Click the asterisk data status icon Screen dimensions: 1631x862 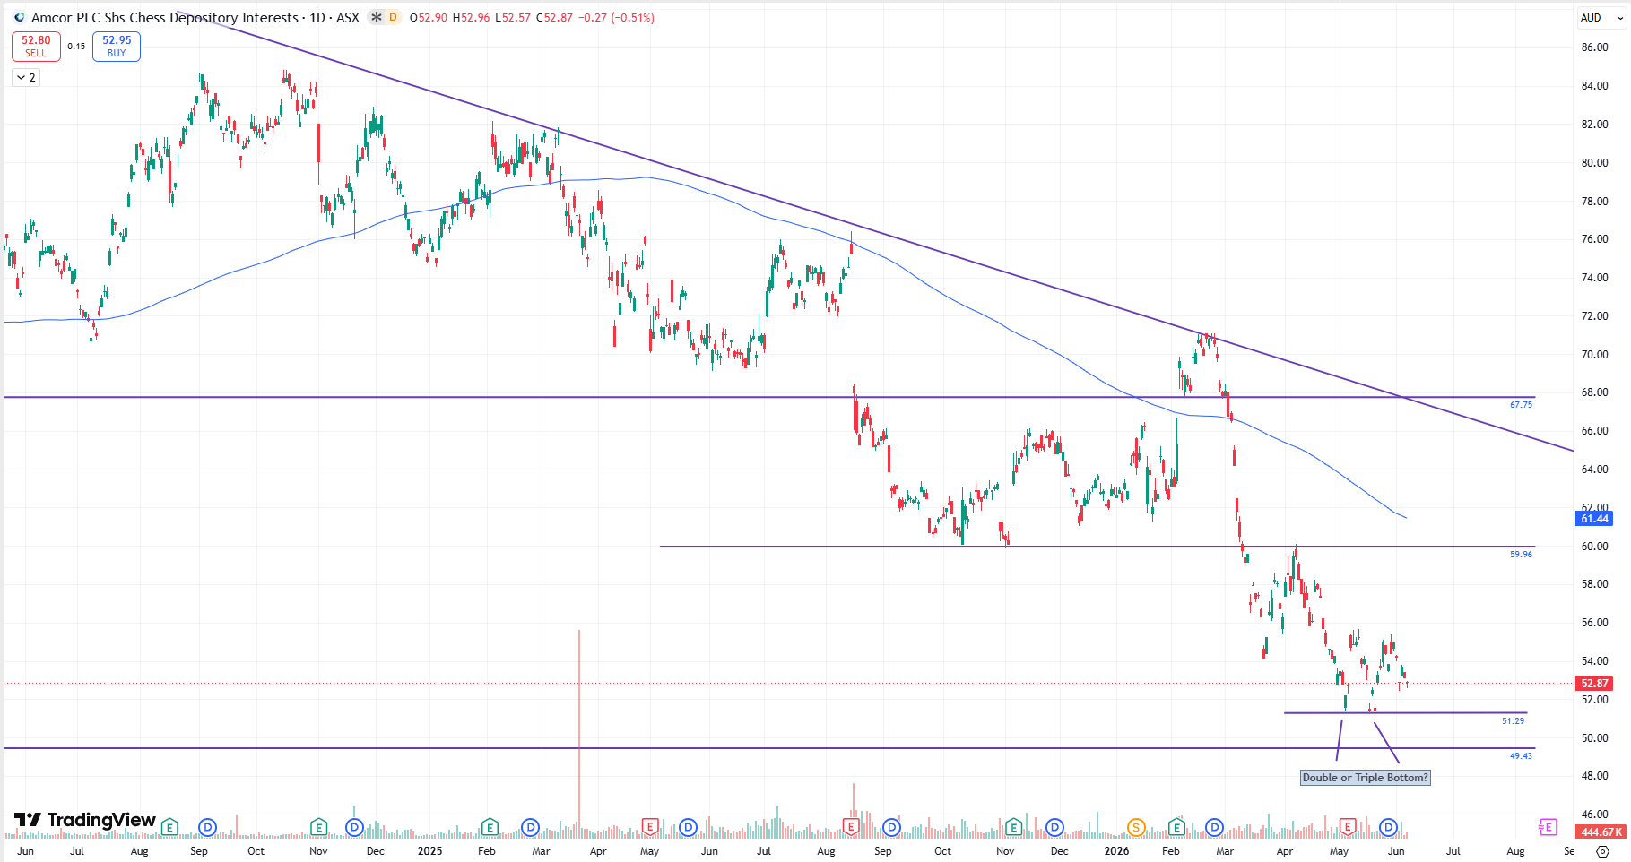pyautogui.click(x=377, y=17)
